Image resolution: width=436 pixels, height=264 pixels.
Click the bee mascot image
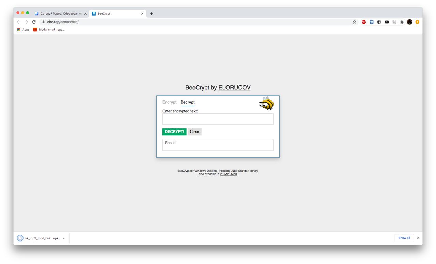click(266, 103)
